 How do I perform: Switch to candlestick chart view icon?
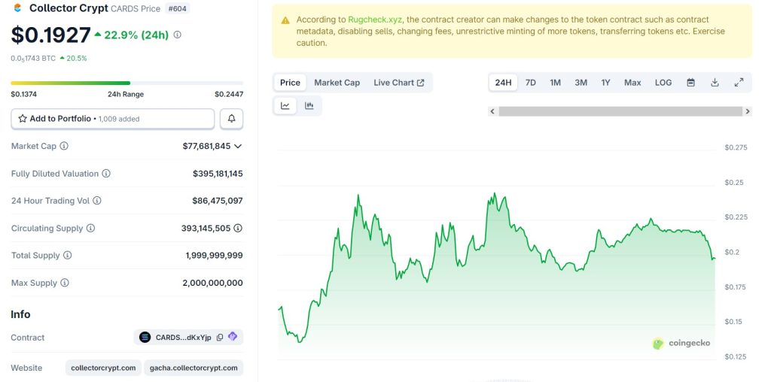pyautogui.click(x=309, y=106)
